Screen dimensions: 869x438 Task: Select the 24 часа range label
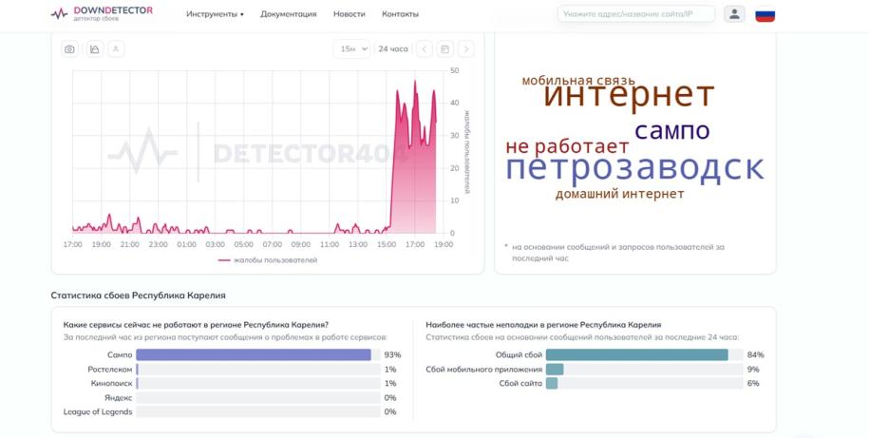[393, 48]
